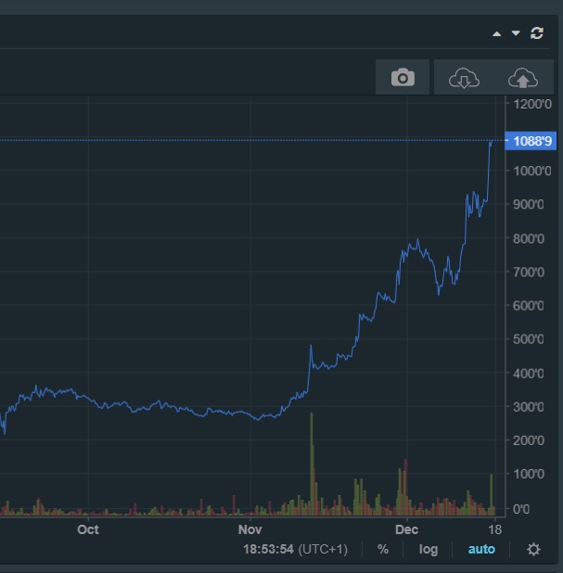Click the 200'0 price axis label
563x573 pixels.
pyautogui.click(x=529, y=440)
